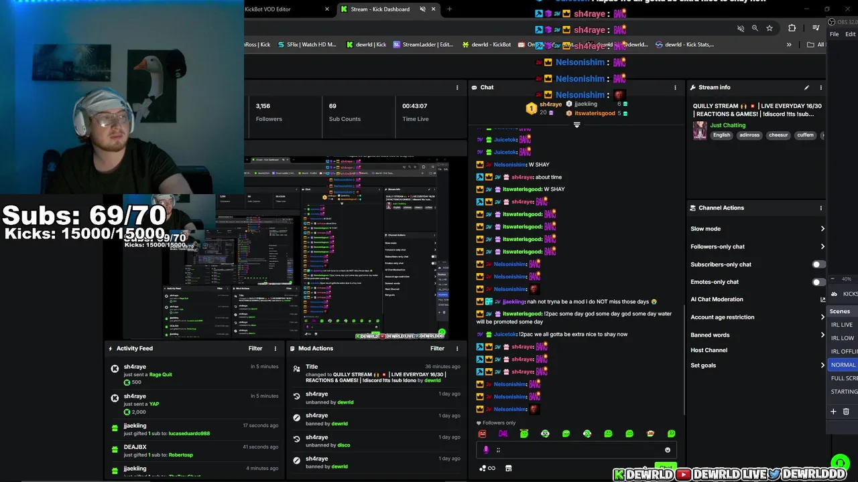Viewport: 858px width, 482px height.
Task: Open Activity Feed Filter dropdown
Action: coord(255,349)
